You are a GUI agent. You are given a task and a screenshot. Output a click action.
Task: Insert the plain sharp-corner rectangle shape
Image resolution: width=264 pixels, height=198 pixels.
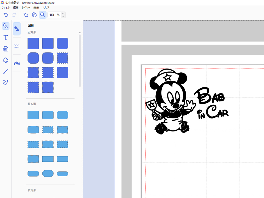coord(33,115)
